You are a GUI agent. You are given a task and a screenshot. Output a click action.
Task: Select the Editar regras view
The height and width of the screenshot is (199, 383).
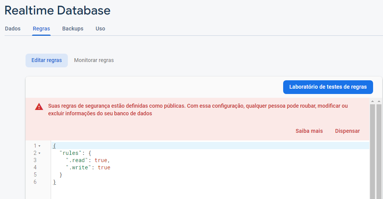pos(46,60)
